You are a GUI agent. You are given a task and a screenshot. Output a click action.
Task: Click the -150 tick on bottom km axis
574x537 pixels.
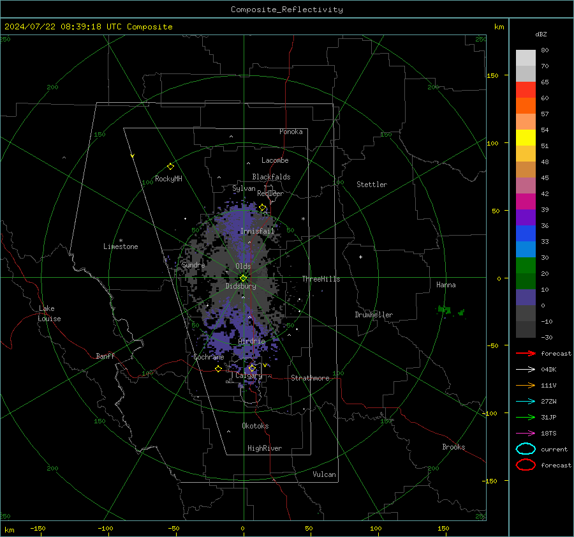point(38,528)
